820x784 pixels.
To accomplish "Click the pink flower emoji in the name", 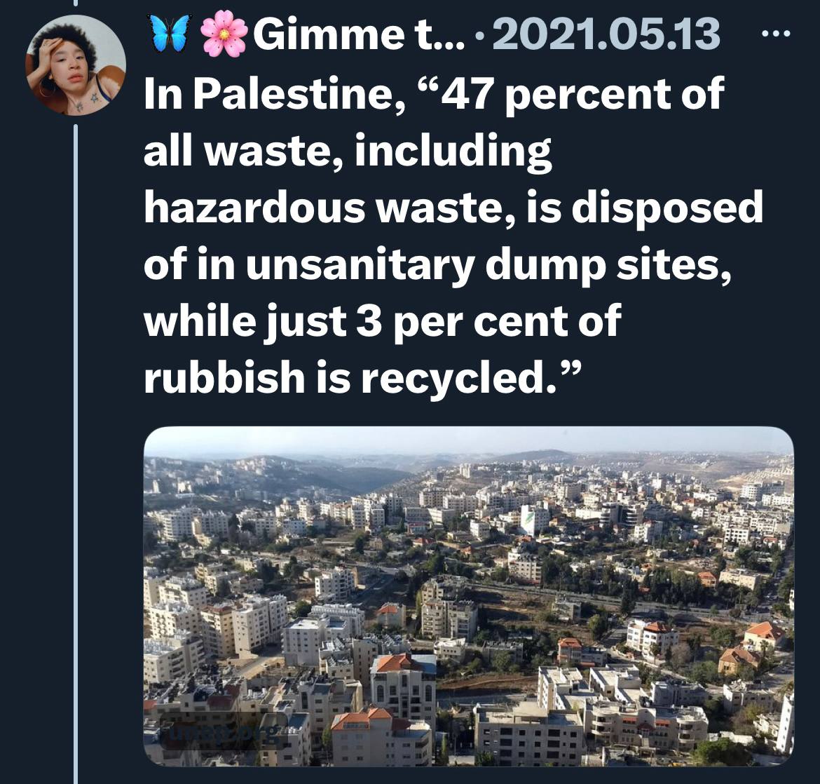I will click(x=224, y=32).
